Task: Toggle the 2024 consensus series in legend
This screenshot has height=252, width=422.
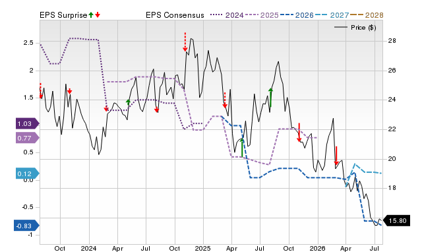Action: 227,15
